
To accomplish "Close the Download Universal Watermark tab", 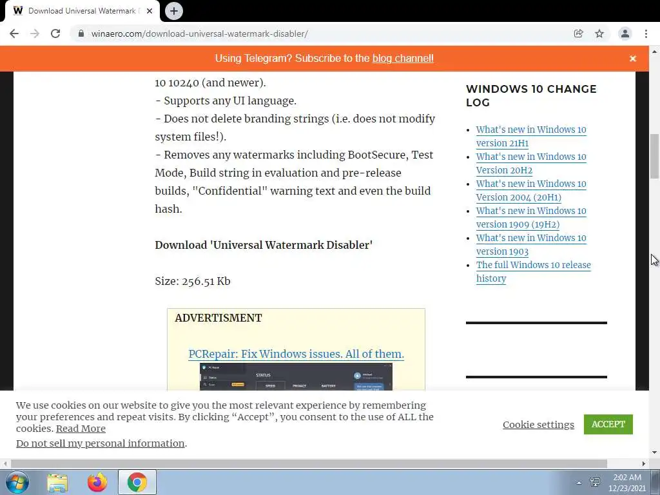I will (150, 11).
